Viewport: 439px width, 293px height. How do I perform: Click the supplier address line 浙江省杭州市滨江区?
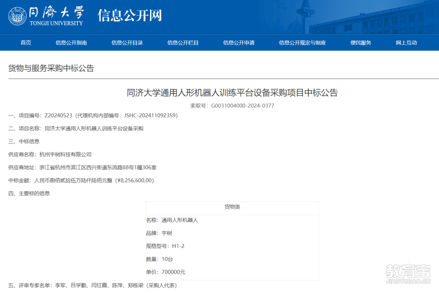point(82,167)
